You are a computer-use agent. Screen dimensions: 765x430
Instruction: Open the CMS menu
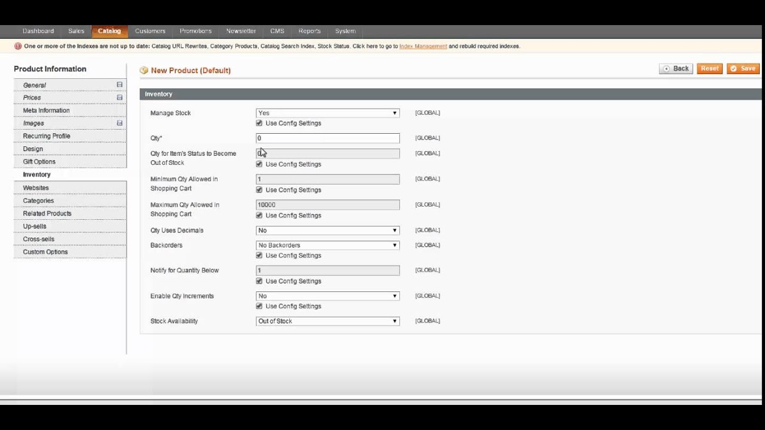tap(277, 31)
